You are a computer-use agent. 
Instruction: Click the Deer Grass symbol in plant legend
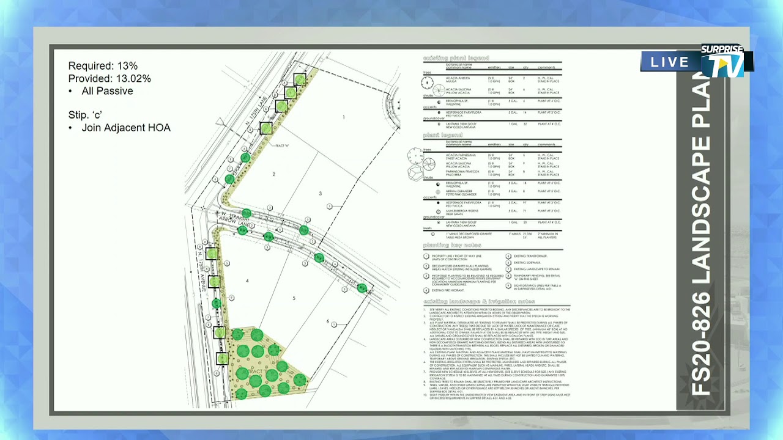439,211
